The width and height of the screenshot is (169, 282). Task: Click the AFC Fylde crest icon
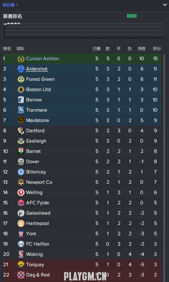21,203
